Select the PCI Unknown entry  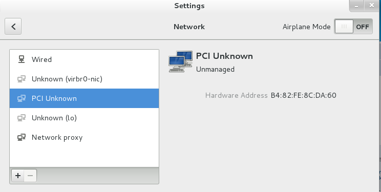[84, 98]
